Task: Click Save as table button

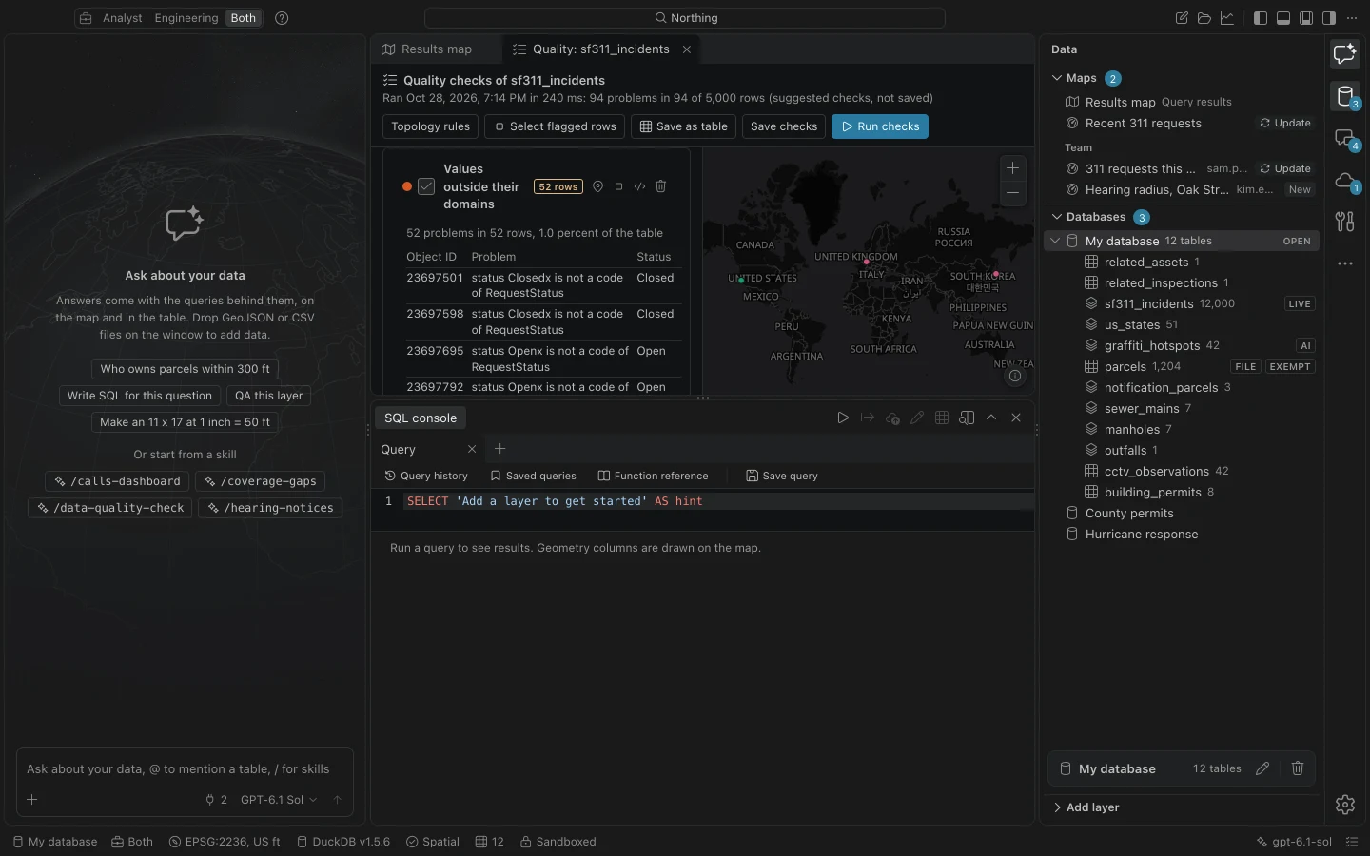Action: [x=683, y=126]
